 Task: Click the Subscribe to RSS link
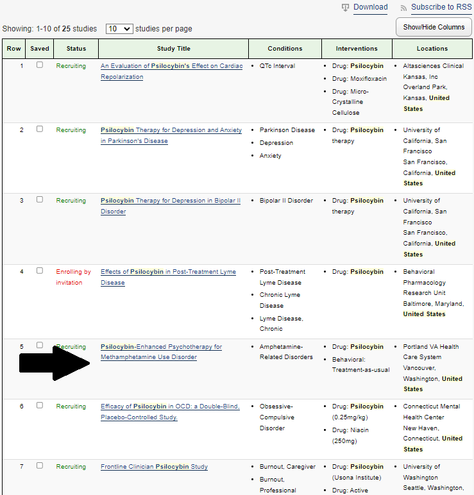tap(441, 7)
